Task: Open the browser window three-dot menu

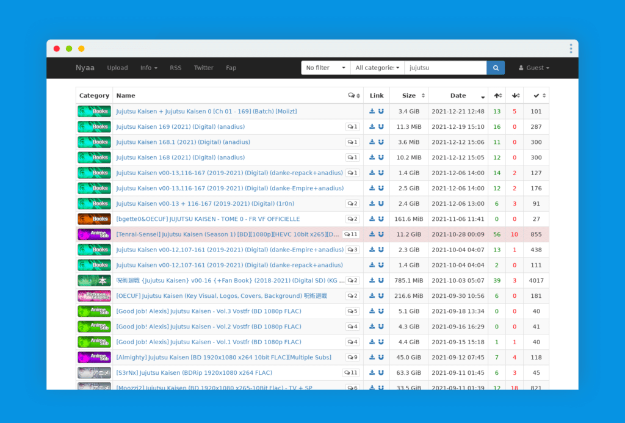Action: click(x=571, y=49)
